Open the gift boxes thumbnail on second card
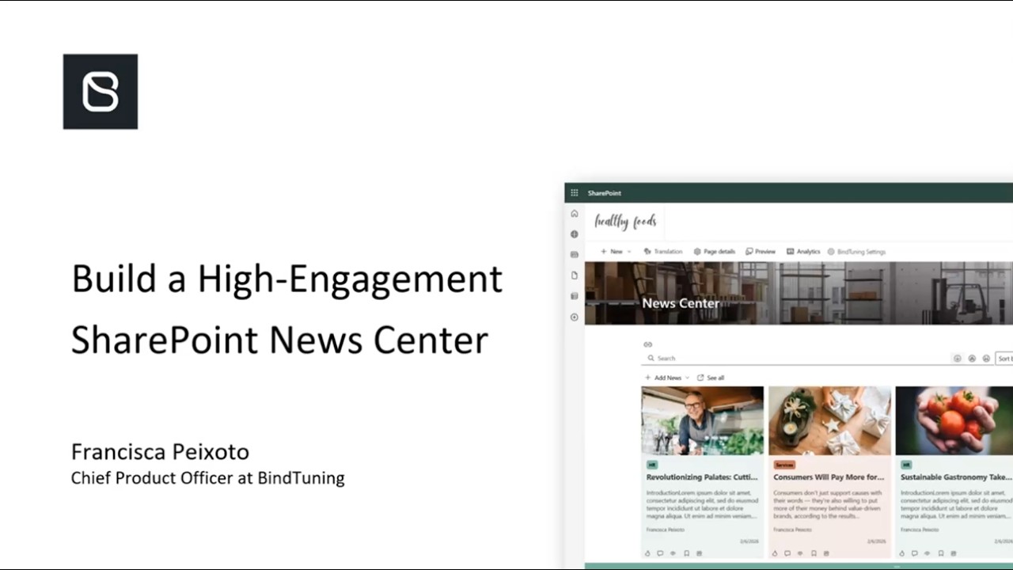 829,420
